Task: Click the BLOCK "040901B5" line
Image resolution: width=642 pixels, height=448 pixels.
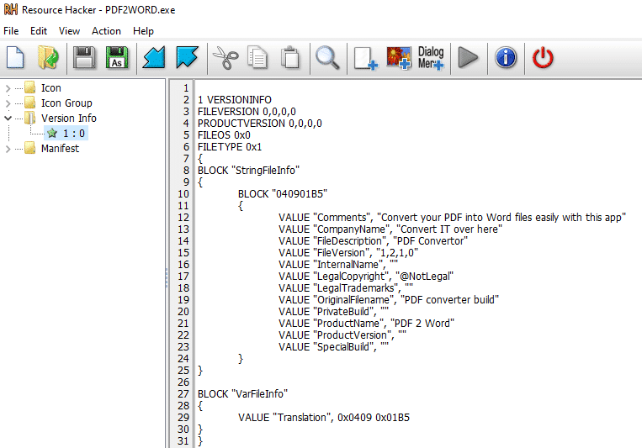Action: [x=283, y=194]
